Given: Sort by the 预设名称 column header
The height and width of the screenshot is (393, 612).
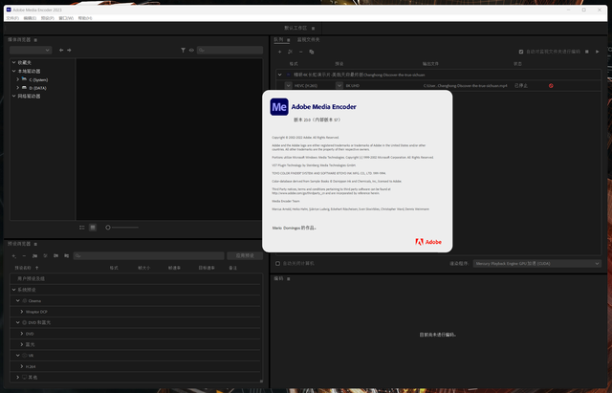Looking at the screenshot, I should click(x=23, y=268).
